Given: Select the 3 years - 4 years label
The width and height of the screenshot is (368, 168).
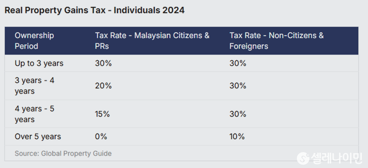Looking at the screenshot, I should pyautogui.click(x=34, y=86).
